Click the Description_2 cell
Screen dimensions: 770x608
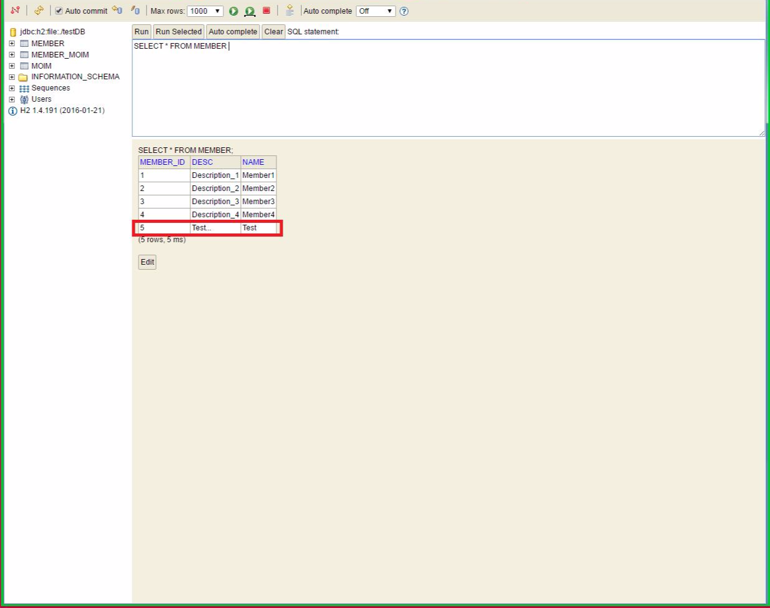(x=215, y=189)
